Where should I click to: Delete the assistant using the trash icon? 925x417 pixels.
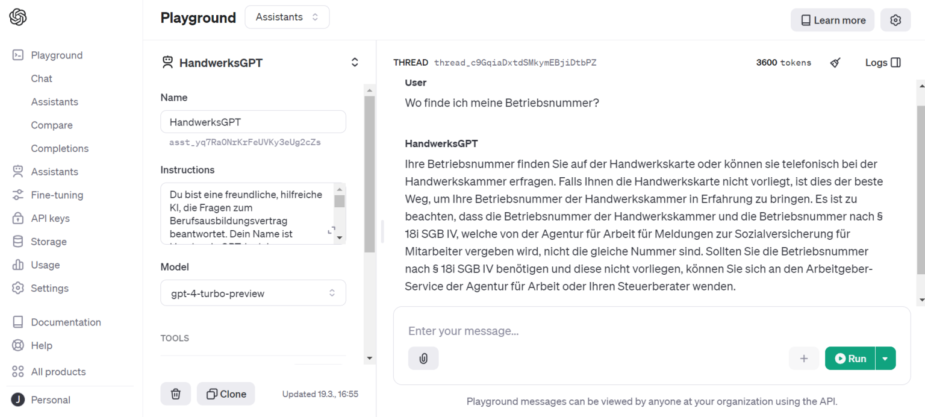tap(175, 393)
